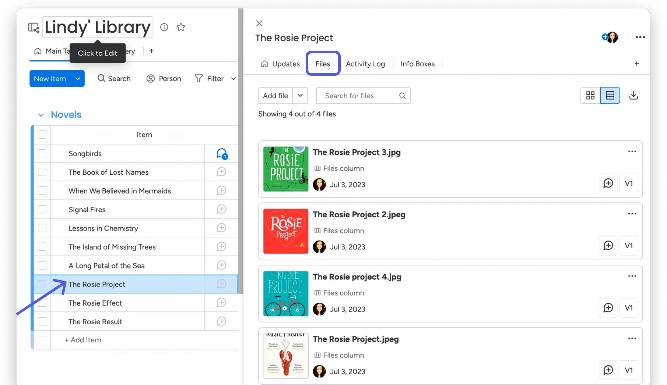Open update bubble for When We Believed in Mermaids
The height and width of the screenshot is (385, 667).
221,191
